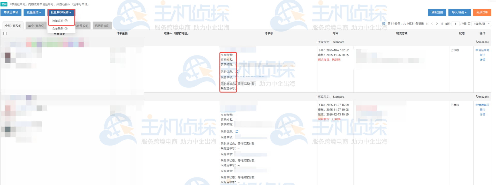
Task: Refresh 采购信息 in the second order
Action: click(237, 132)
